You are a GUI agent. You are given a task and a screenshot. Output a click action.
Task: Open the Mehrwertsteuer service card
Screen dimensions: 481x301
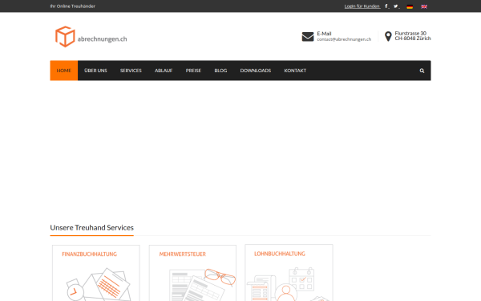tap(192, 273)
